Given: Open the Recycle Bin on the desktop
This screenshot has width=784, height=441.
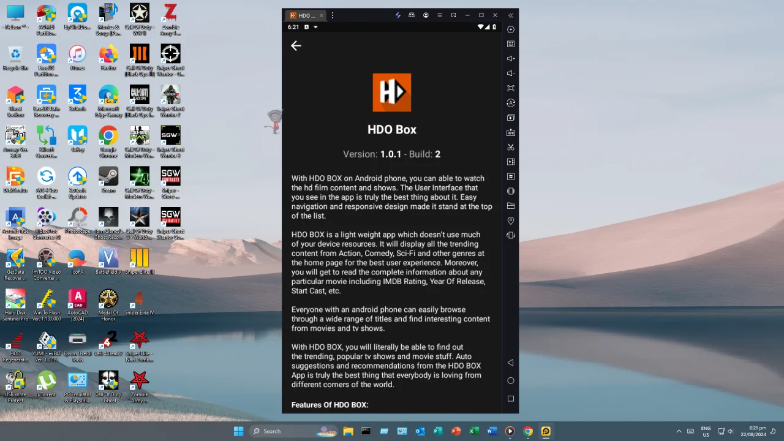Looking at the screenshot, I should (x=15, y=58).
